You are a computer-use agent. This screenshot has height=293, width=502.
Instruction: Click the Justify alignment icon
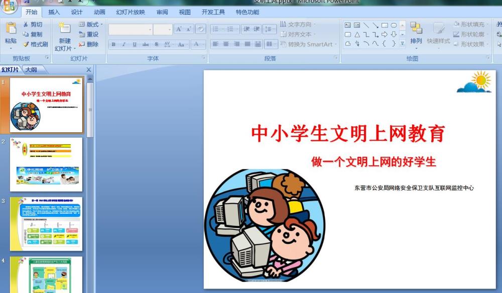point(247,44)
